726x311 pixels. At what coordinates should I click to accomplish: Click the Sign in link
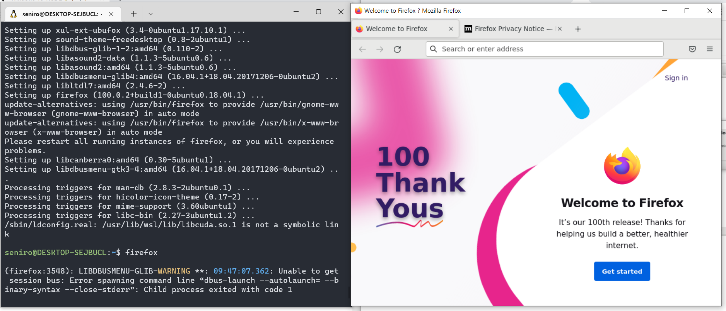point(676,78)
